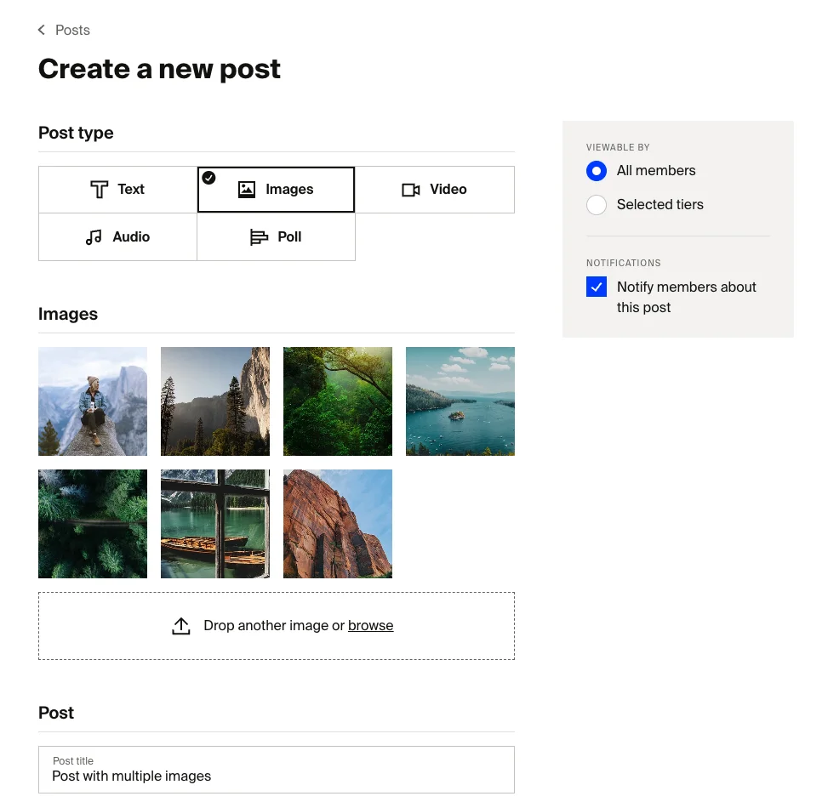
Task: Click the Images post type icon
Action: click(246, 189)
